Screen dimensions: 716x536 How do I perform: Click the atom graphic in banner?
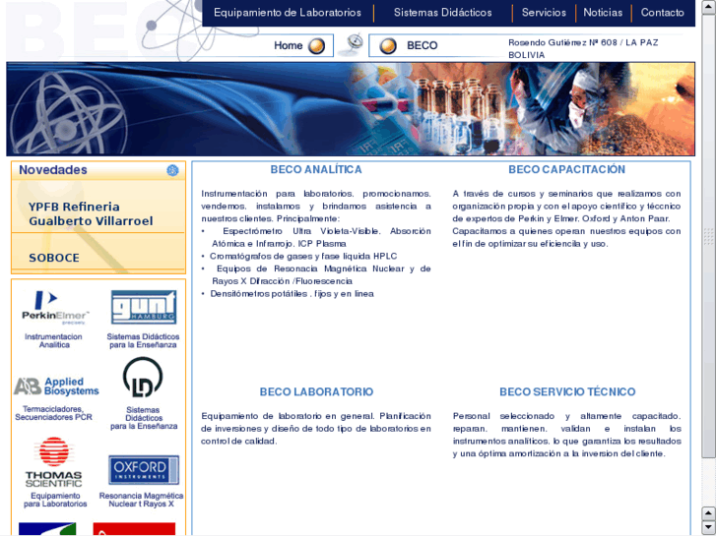click(68, 114)
